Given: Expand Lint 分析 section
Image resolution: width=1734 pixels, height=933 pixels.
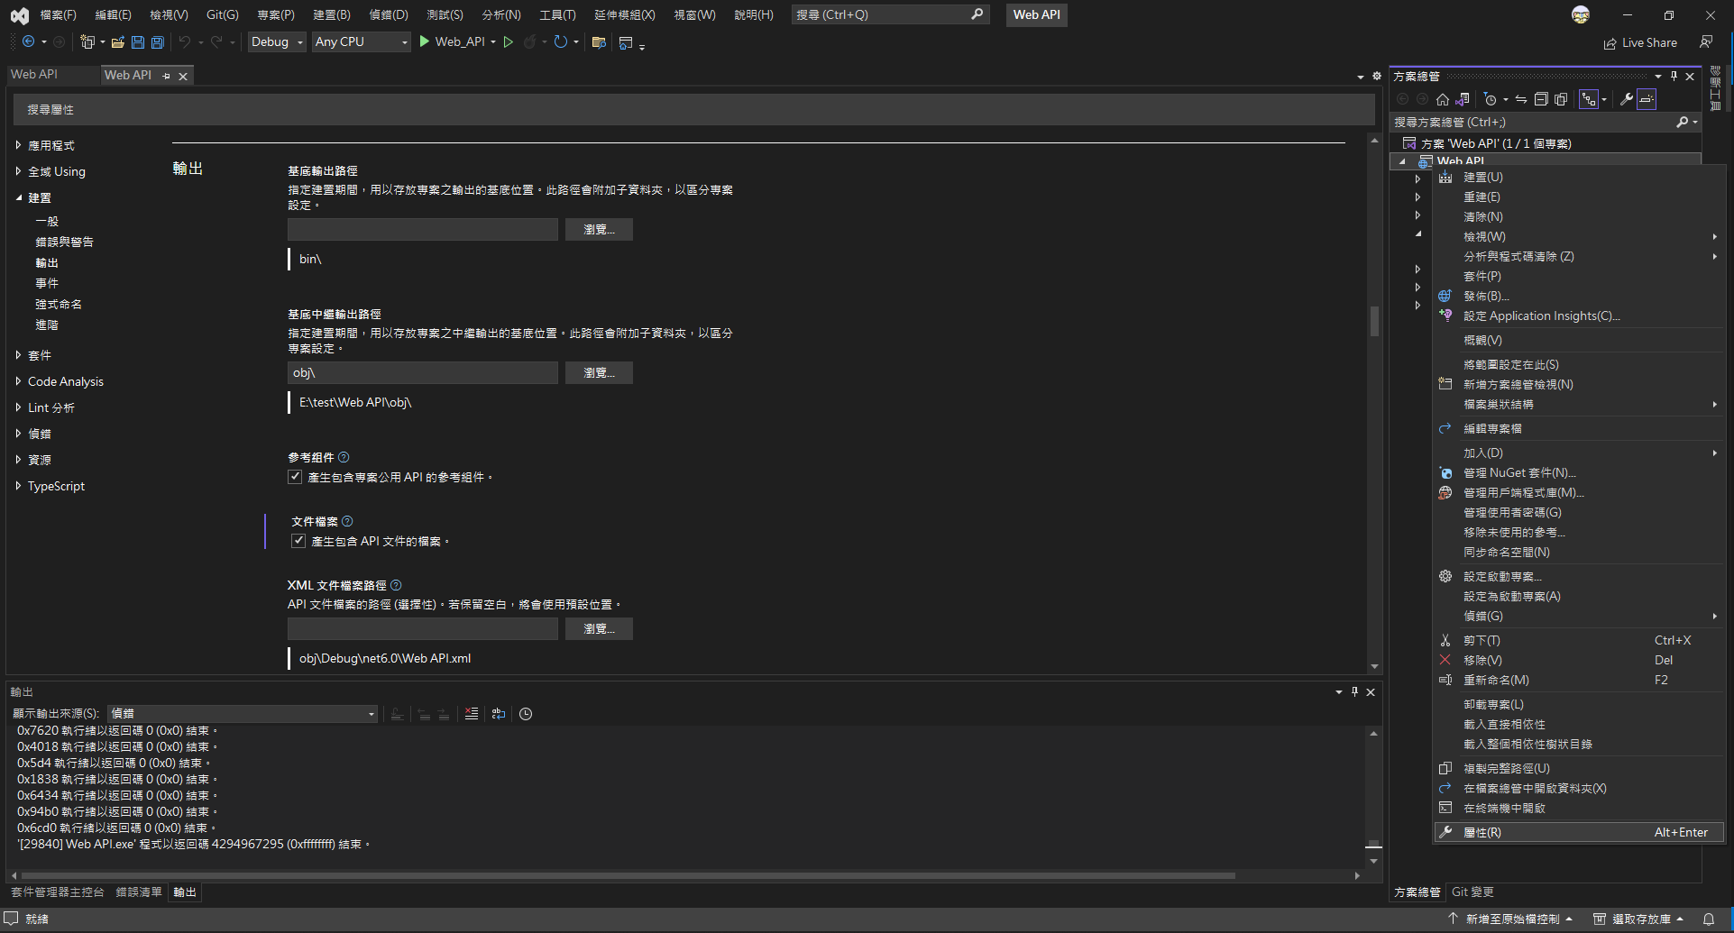Looking at the screenshot, I should [18, 407].
